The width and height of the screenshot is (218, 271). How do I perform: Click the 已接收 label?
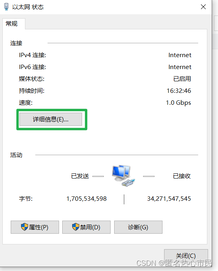click(x=182, y=176)
